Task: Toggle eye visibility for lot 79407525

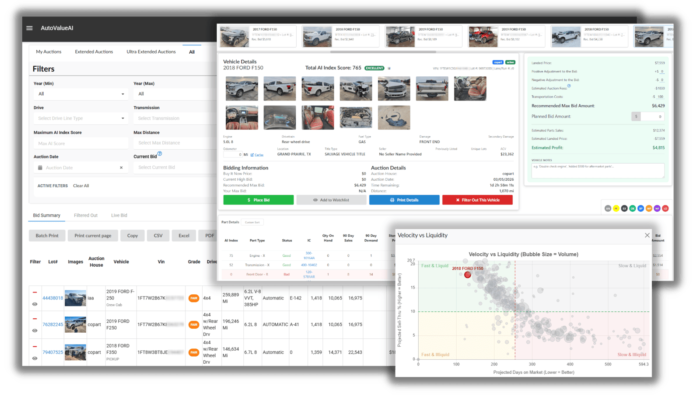Action: (x=35, y=358)
